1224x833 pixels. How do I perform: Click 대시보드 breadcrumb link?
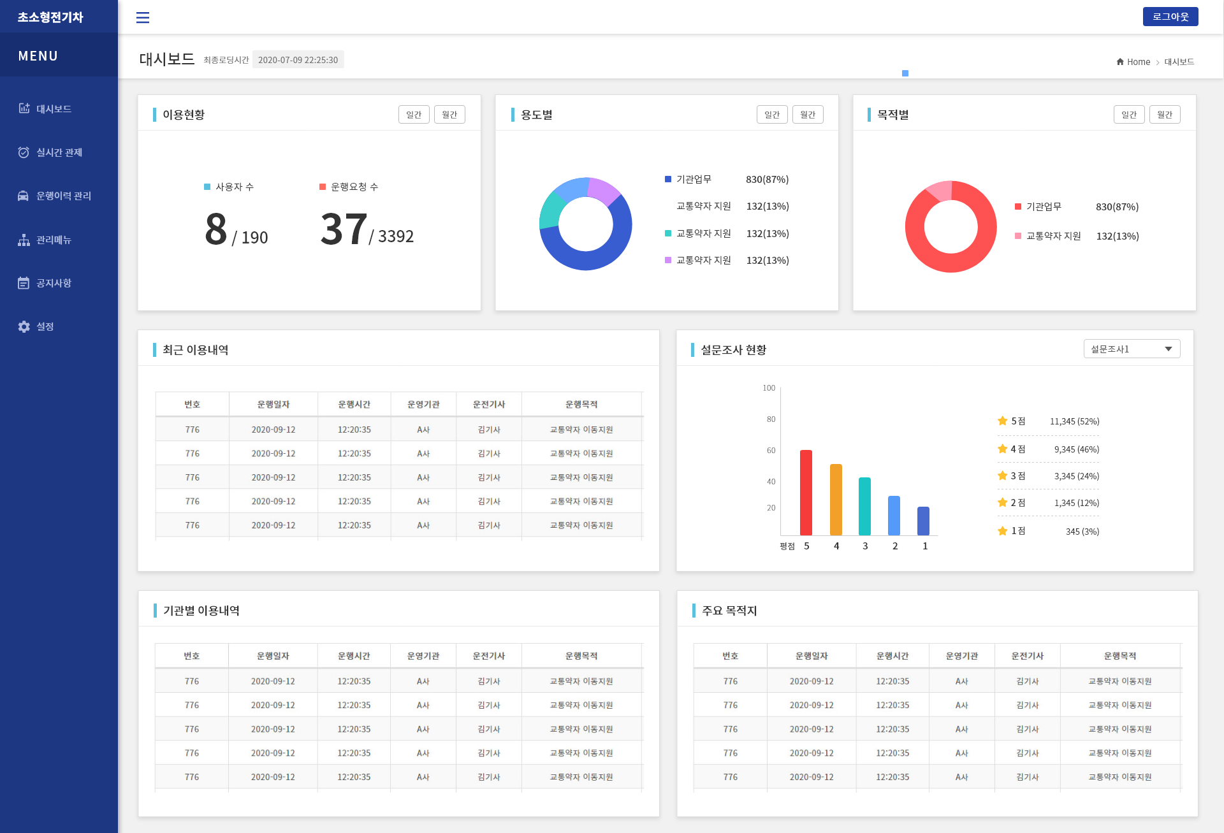(x=1179, y=62)
